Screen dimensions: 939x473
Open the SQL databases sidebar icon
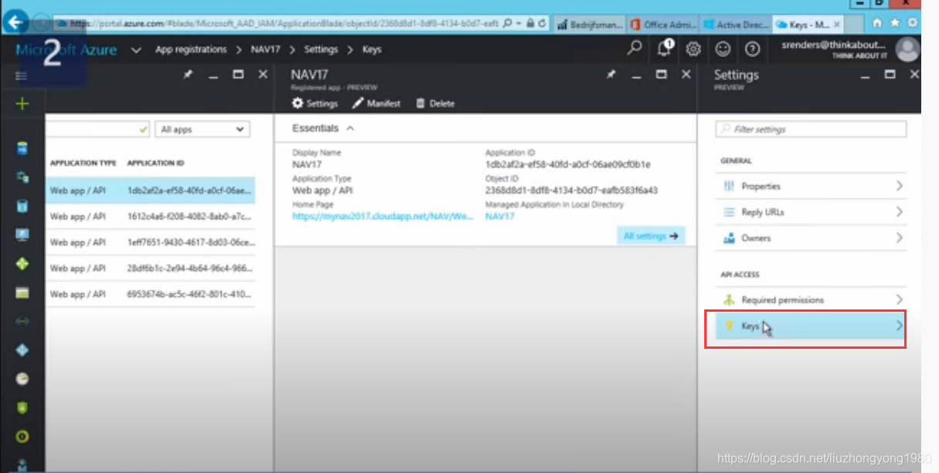(x=22, y=147)
